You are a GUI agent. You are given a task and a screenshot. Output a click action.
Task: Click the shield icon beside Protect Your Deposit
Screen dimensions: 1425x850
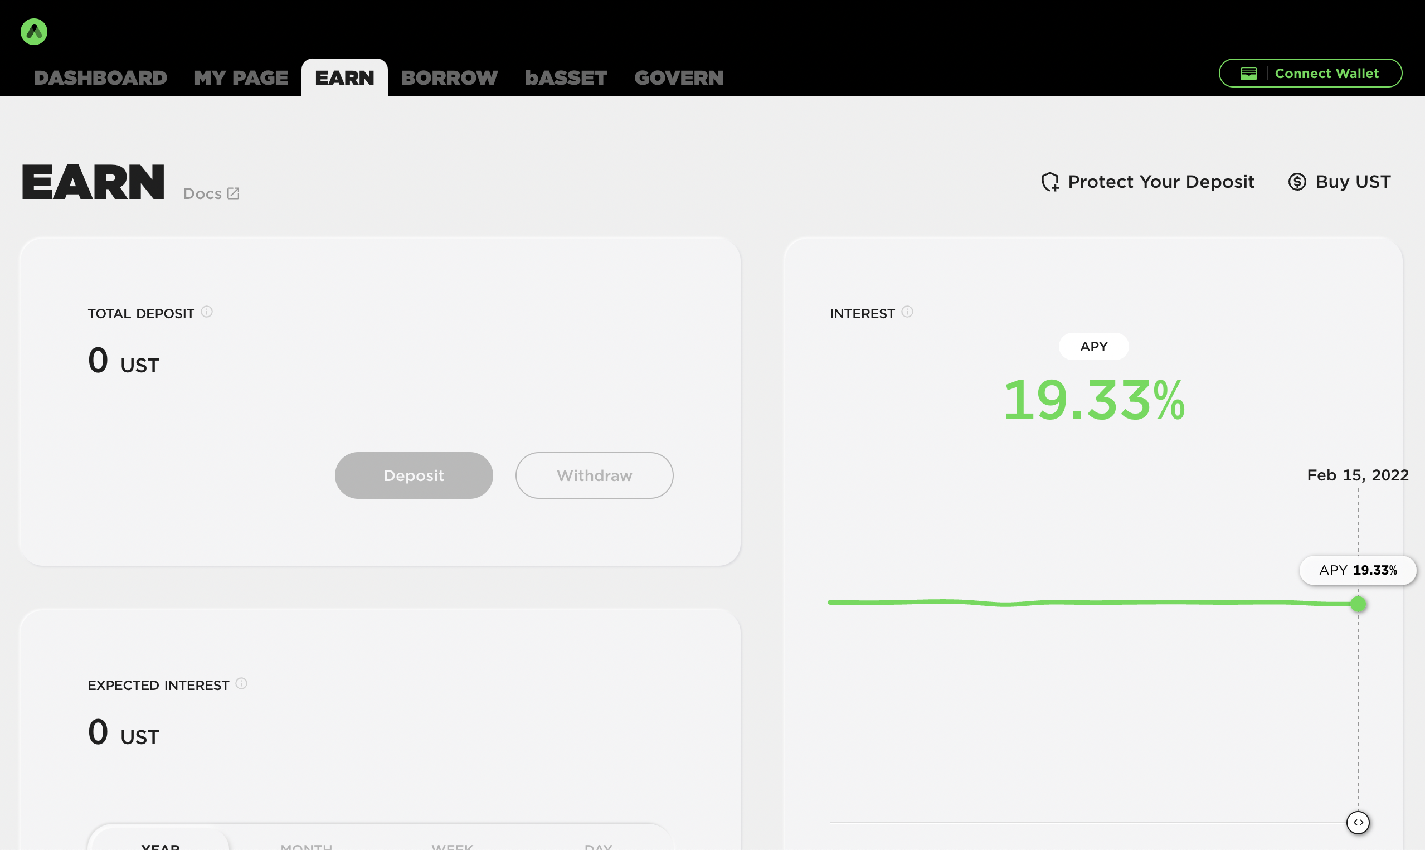[x=1049, y=182]
